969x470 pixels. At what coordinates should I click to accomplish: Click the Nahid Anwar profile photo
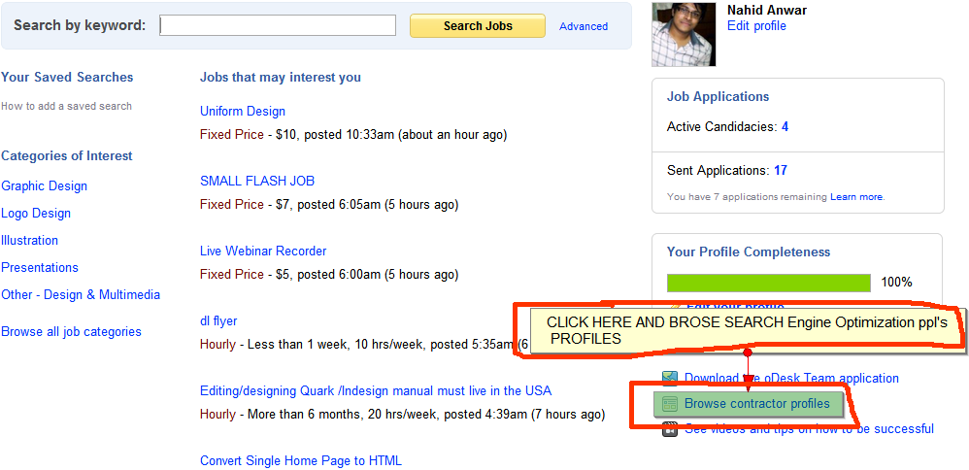click(x=684, y=33)
